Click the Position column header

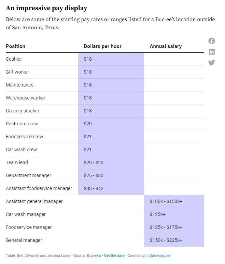click(16, 46)
